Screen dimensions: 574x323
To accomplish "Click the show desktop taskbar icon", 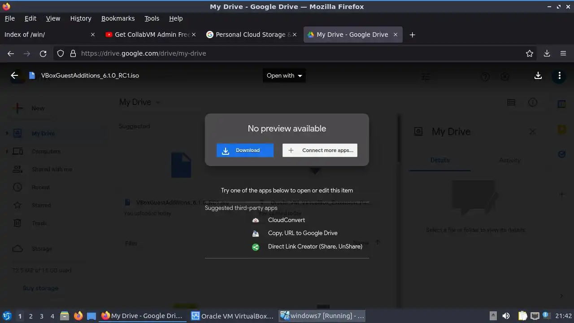I will (x=91, y=316).
